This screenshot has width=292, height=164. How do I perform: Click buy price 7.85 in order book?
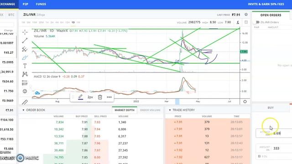tap(84, 157)
